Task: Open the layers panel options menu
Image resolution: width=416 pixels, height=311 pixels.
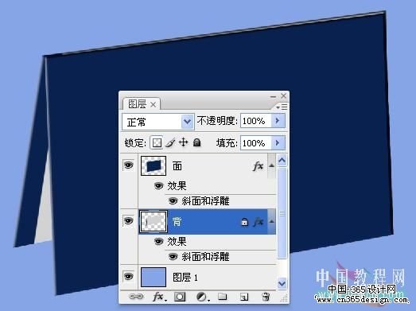Action: point(282,107)
